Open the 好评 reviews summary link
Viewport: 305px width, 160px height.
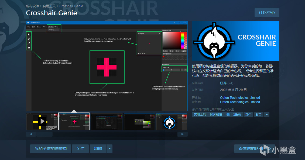[x=223, y=83]
